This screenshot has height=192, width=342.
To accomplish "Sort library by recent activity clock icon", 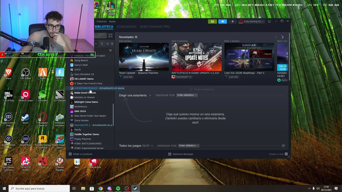I will [x=108, y=44].
